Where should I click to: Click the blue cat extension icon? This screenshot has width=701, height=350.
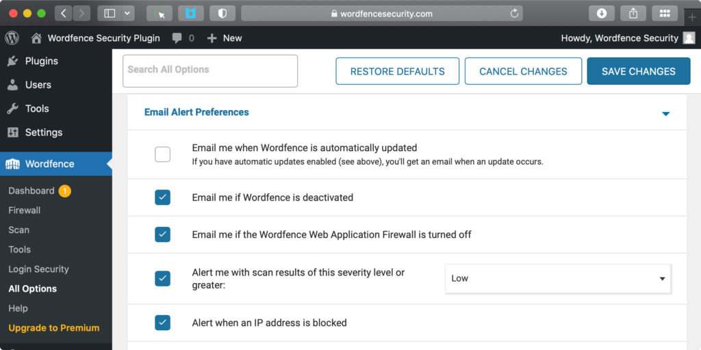click(x=191, y=14)
